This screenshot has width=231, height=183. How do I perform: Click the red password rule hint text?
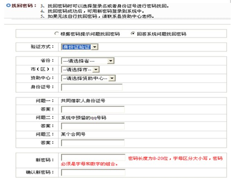tap(142, 161)
